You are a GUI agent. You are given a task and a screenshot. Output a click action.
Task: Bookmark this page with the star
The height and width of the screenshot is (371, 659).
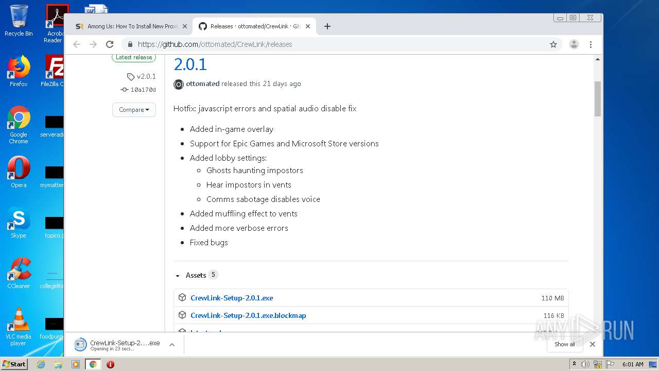(x=553, y=44)
